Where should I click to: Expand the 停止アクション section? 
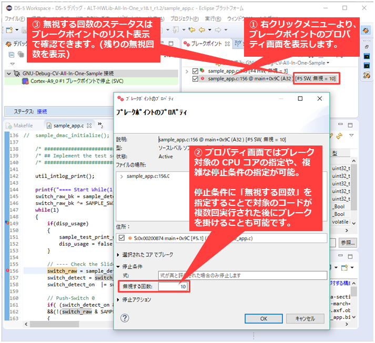coord(118,299)
